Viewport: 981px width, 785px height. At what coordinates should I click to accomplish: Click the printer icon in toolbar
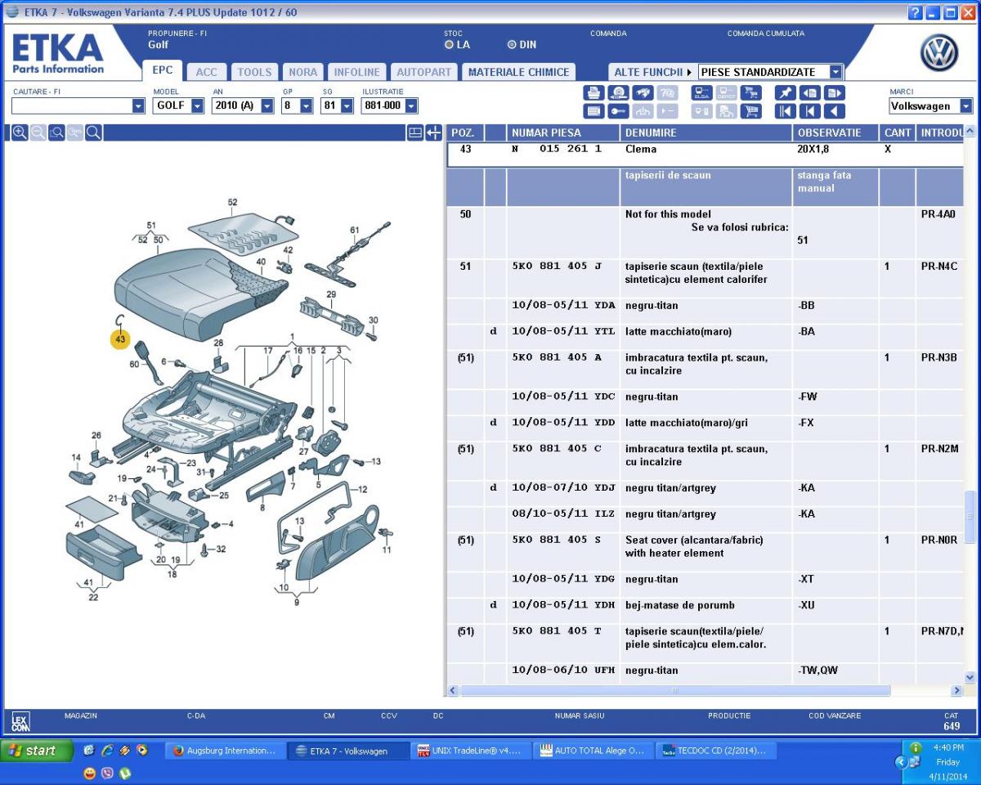[x=594, y=93]
